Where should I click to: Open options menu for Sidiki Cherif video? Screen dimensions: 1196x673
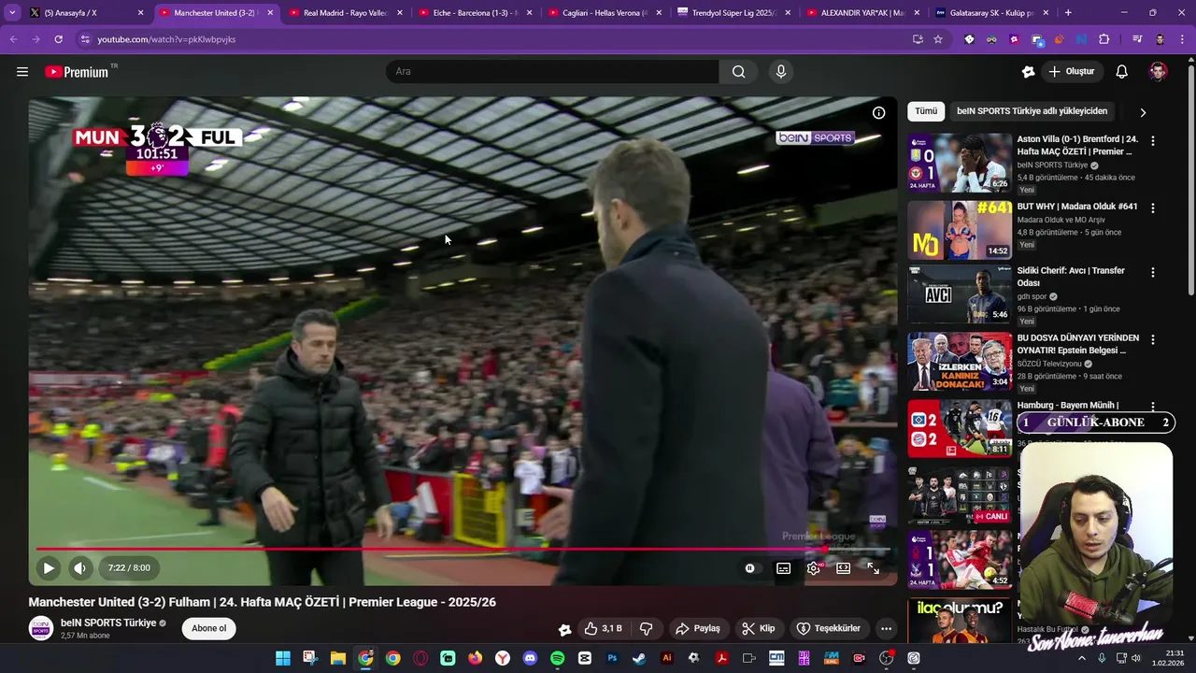(1152, 273)
